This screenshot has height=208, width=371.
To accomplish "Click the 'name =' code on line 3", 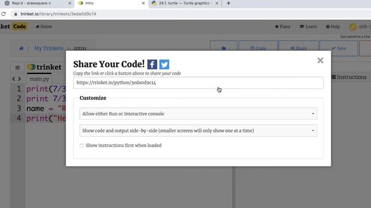I will point(40,109).
